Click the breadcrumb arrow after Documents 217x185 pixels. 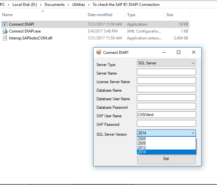(x=68, y=5)
